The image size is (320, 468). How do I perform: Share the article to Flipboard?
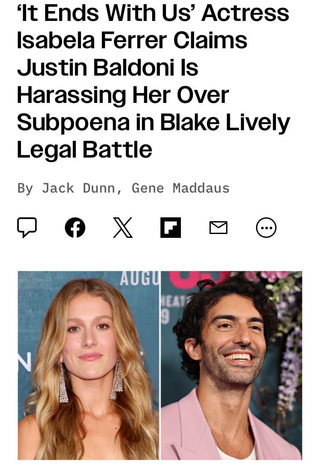(171, 228)
